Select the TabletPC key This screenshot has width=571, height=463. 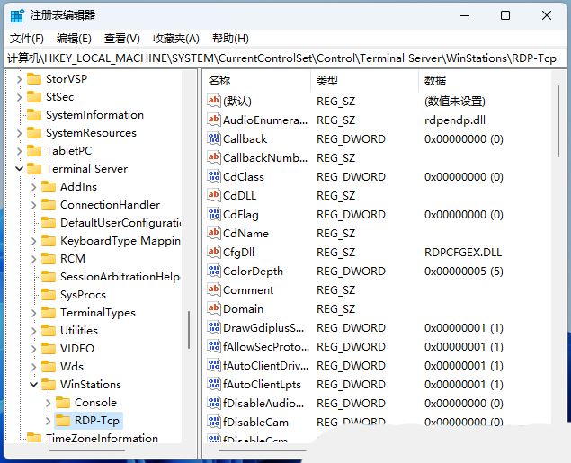tap(69, 151)
